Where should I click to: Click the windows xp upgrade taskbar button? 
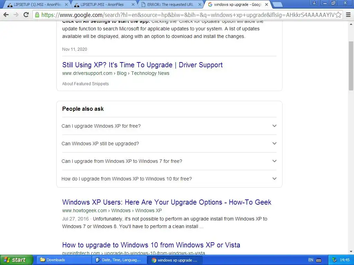click(175, 260)
